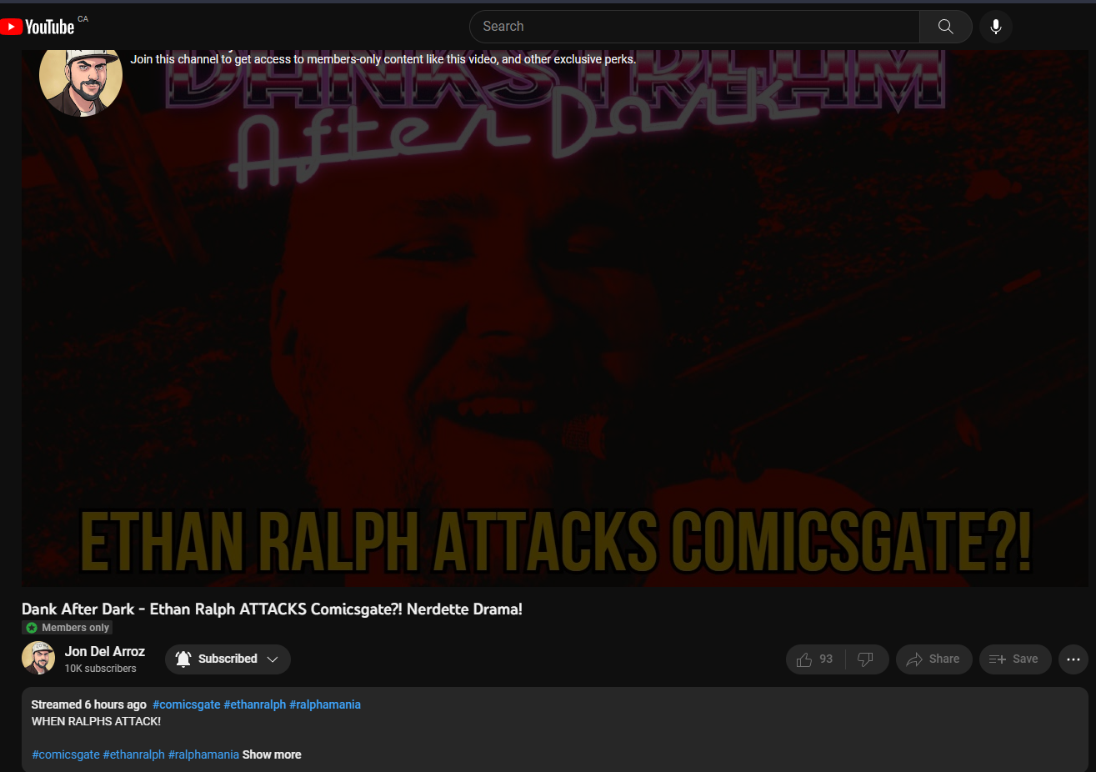Image resolution: width=1096 pixels, height=772 pixels.
Task: Focus the Search input field
Action: [x=694, y=27]
